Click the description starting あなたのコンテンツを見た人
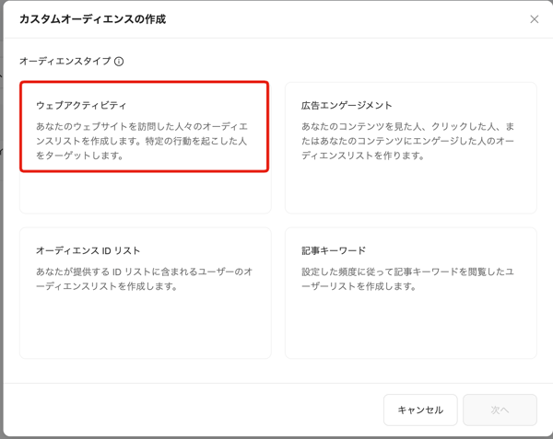 tap(407, 141)
